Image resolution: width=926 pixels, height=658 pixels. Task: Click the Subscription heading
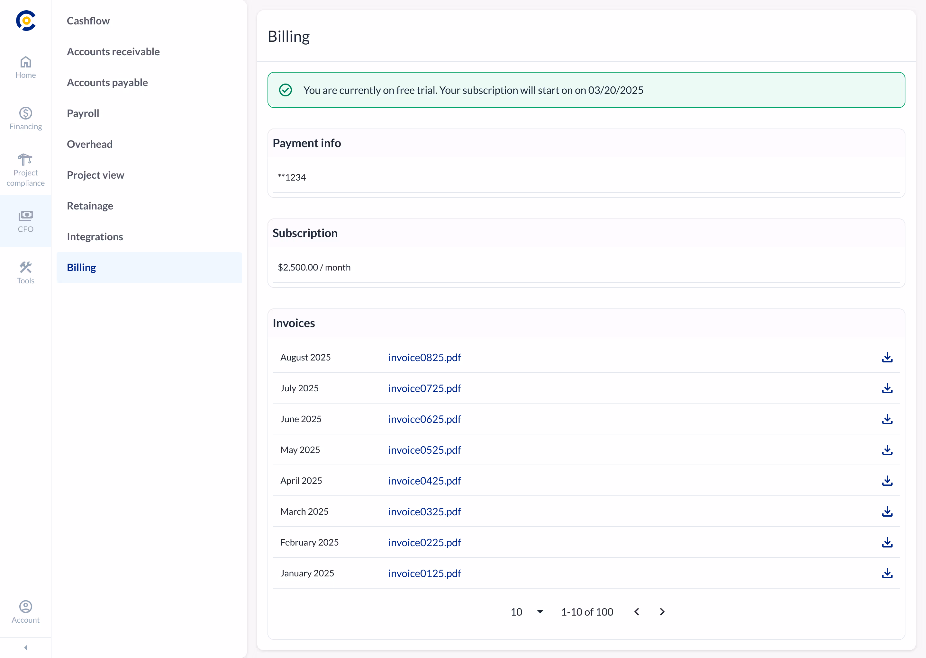click(305, 233)
